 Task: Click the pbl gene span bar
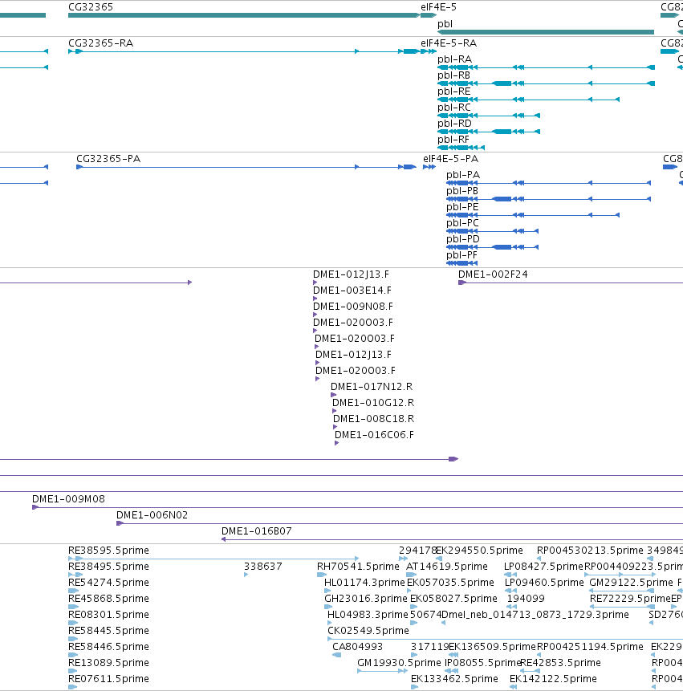(546, 32)
